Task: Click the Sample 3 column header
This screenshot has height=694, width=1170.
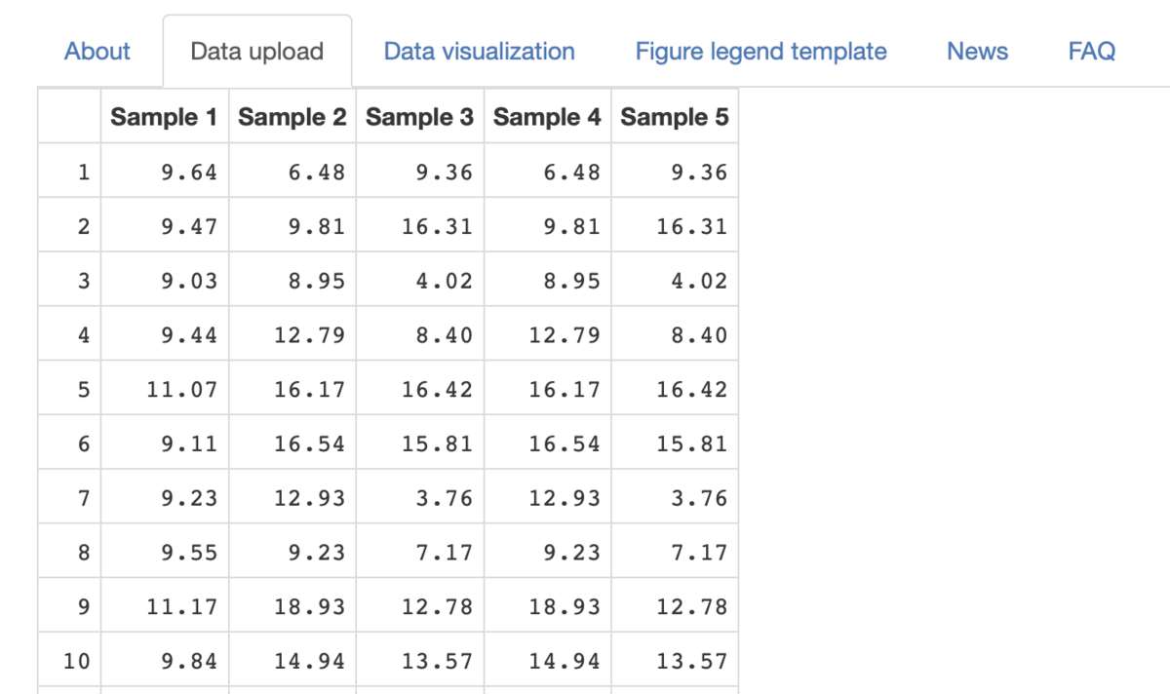Action: point(420,117)
